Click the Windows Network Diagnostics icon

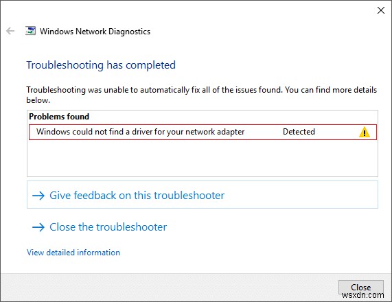click(x=30, y=31)
